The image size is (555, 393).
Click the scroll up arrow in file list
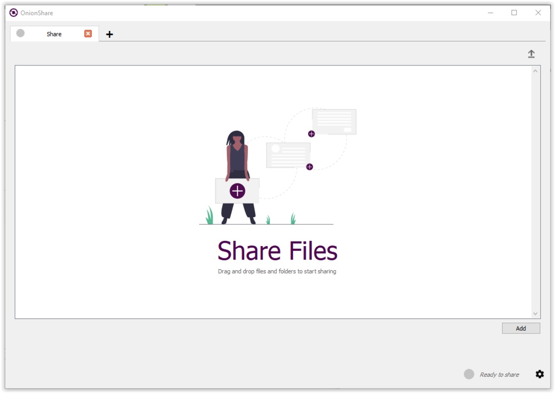(535, 71)
